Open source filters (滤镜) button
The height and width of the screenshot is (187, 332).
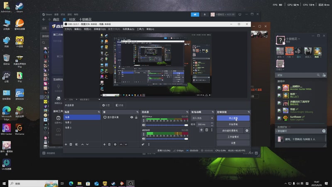[x=120, y=105]
